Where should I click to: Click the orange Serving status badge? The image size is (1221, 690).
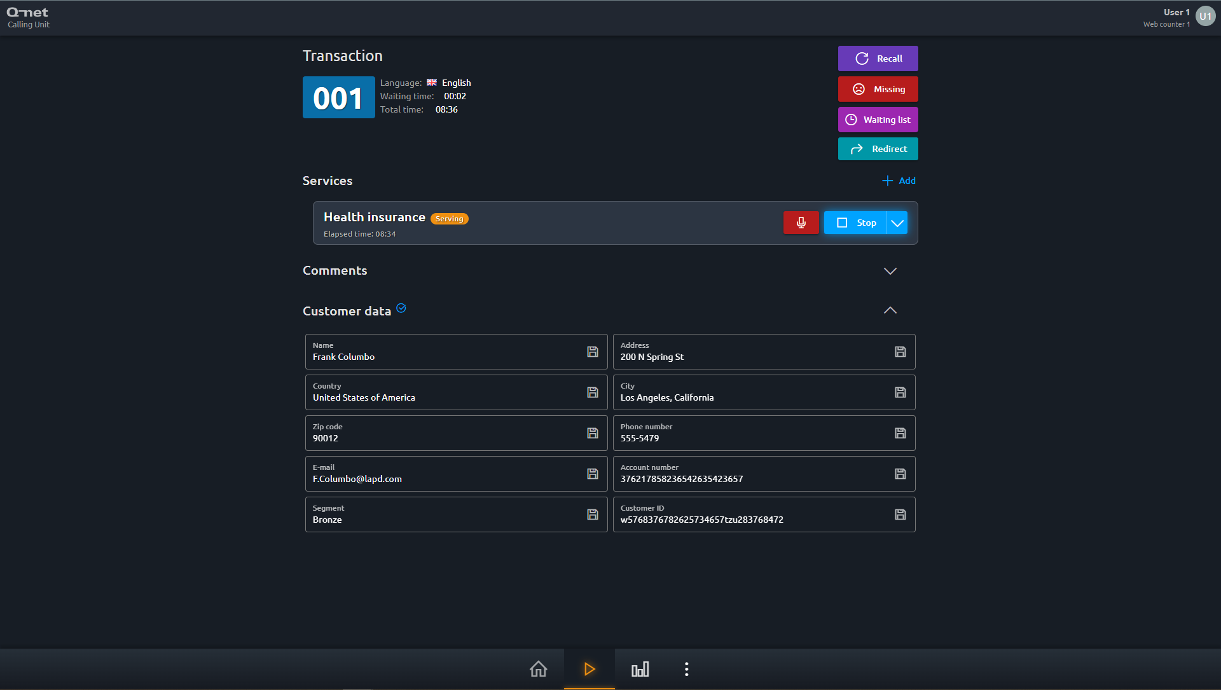point(450,219)
